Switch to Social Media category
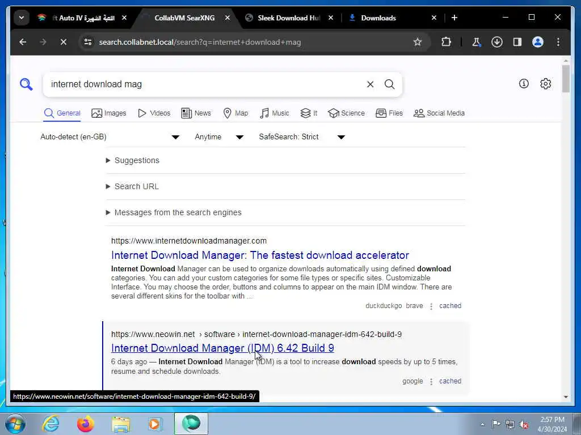This screenshot has width=581, height=435. point(439,113)
